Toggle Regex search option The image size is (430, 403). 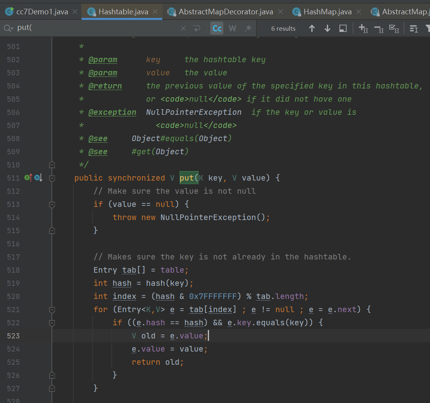[x=248, y=28]
